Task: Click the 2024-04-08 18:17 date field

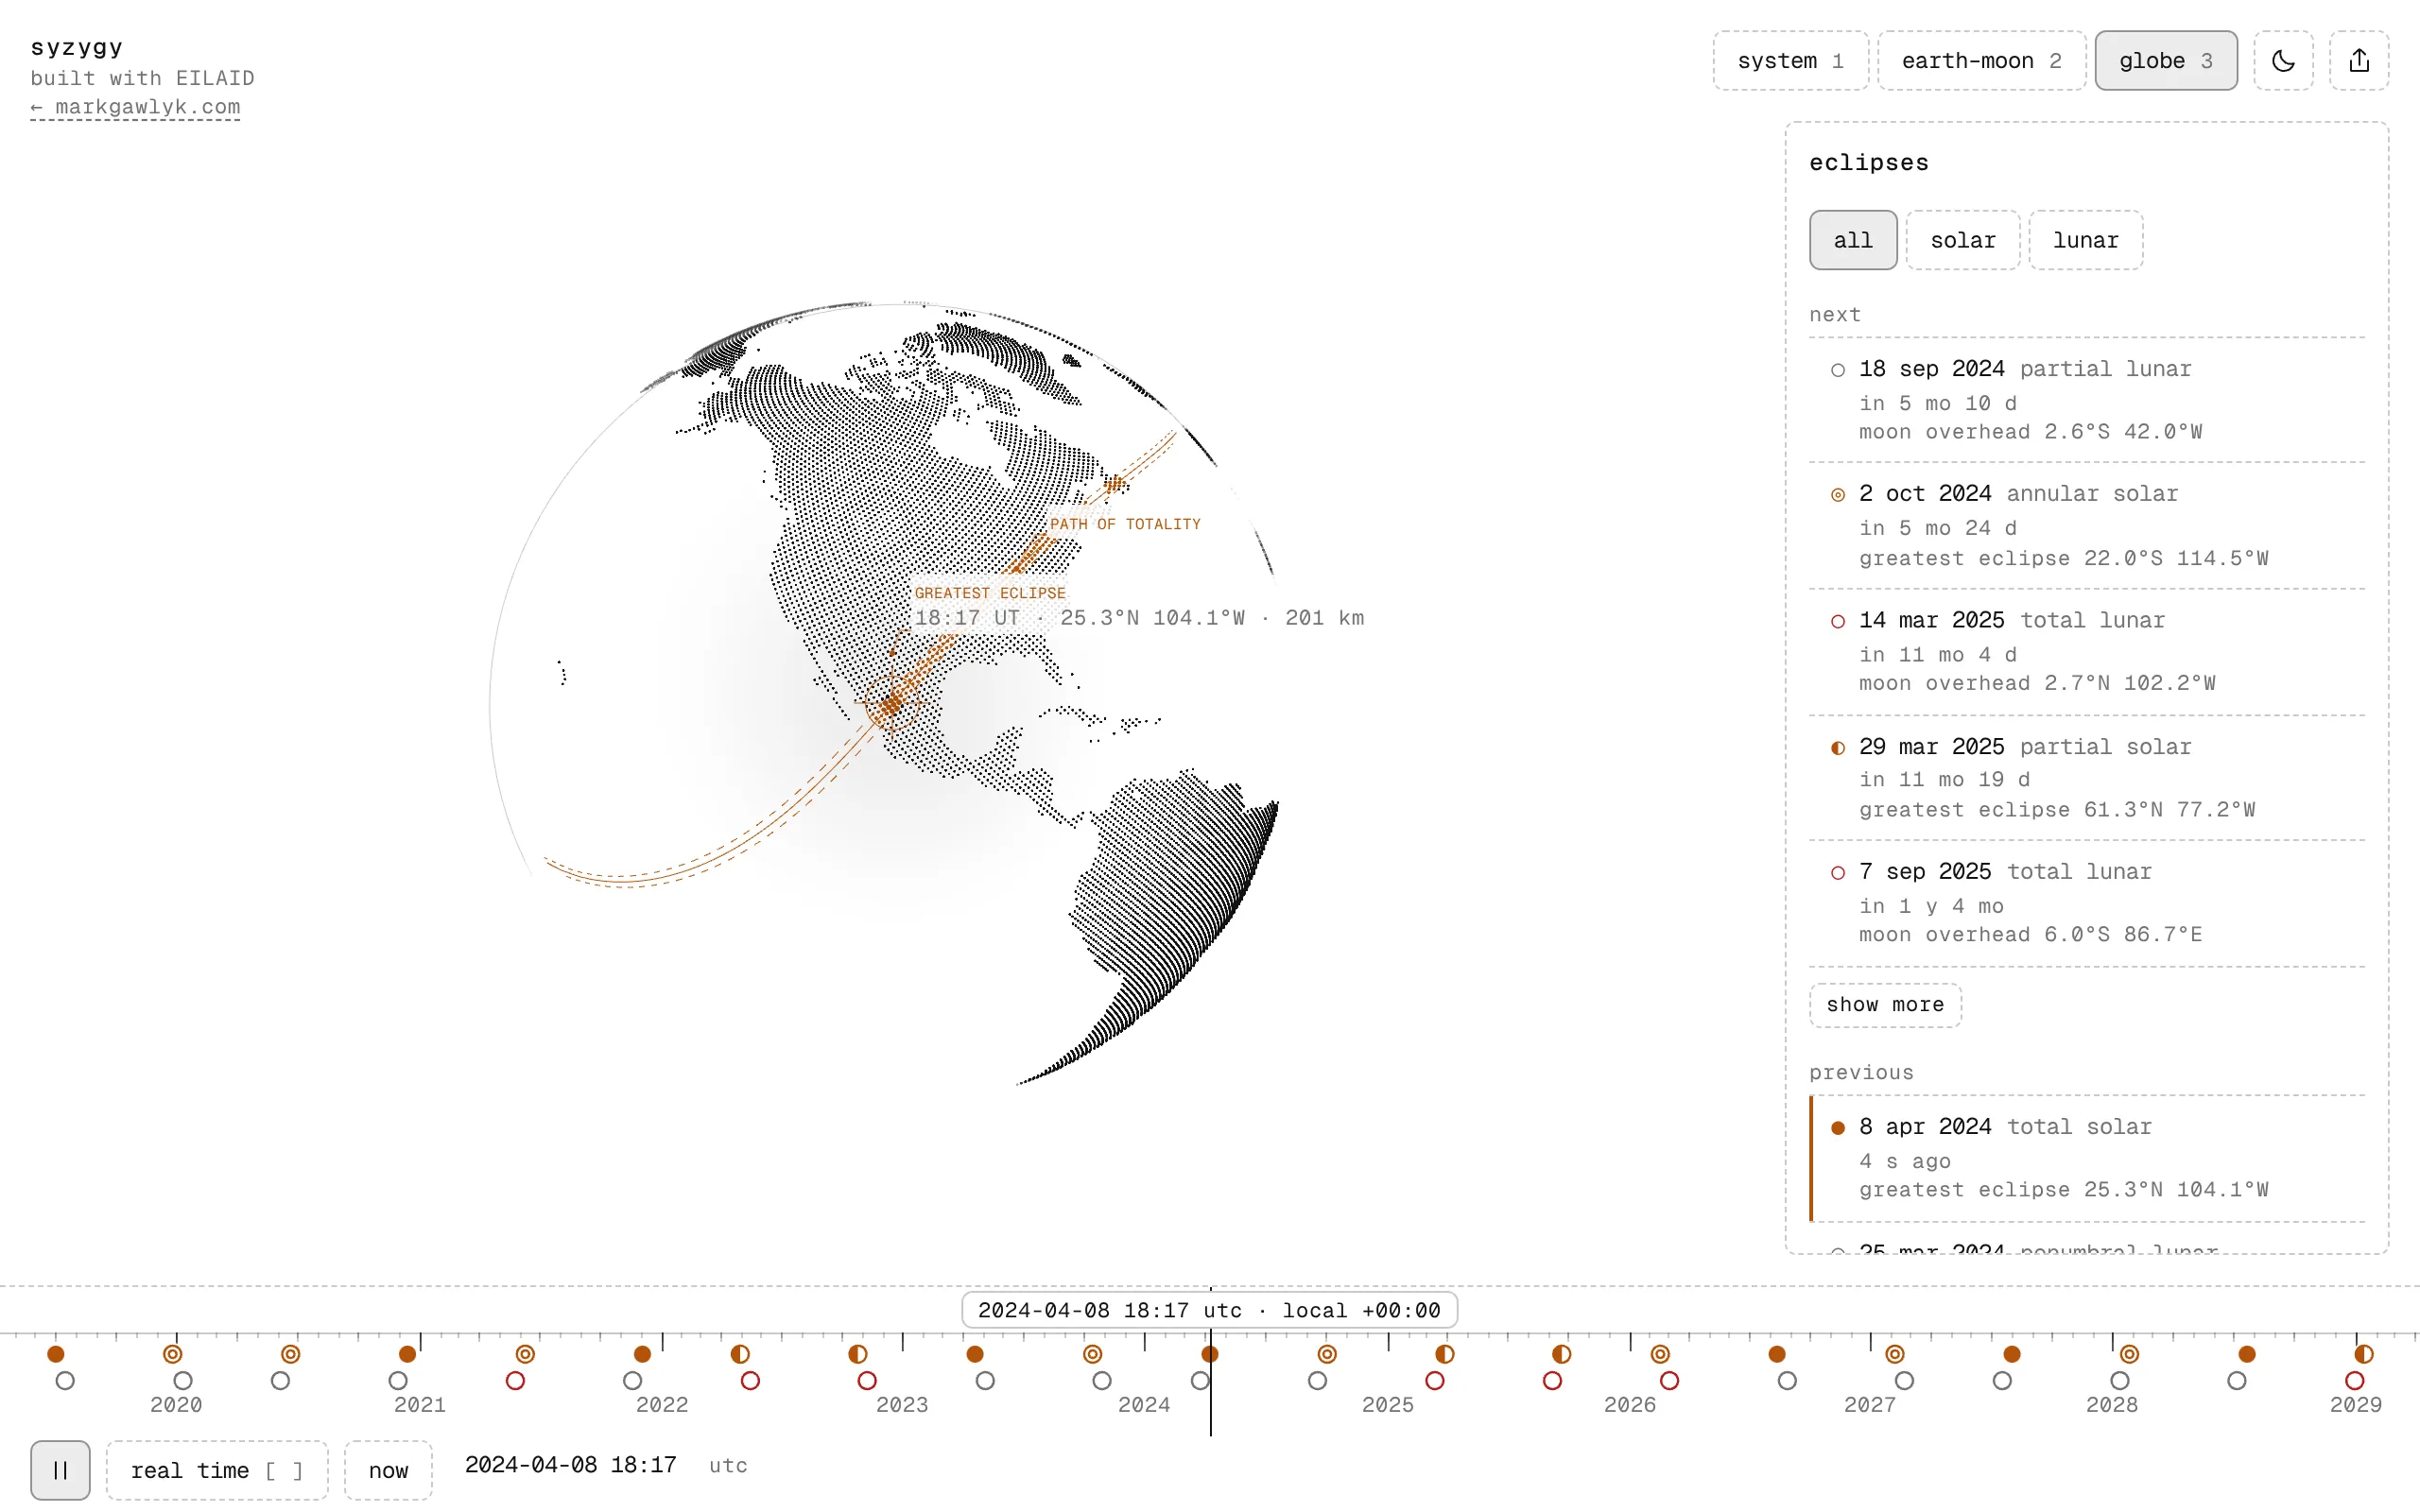Action: (571, 1465)
